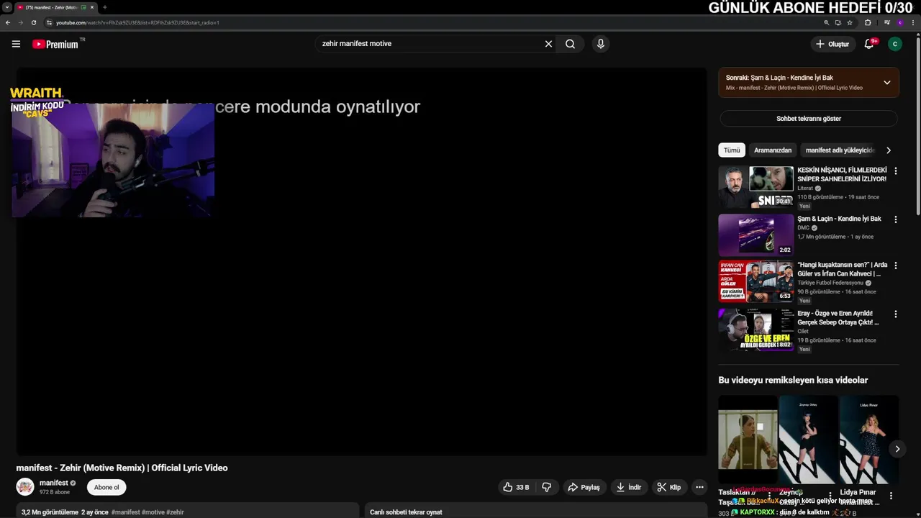Image resolution: width=921 pixels, height=518 pixels.
Task: Open options menu for Kendine İyi Bak
Action: (x=896, y=219)
